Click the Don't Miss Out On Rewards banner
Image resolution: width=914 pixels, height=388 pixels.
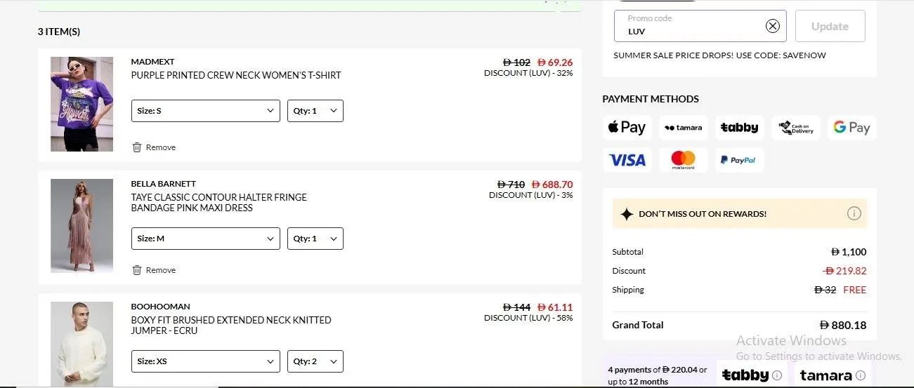tap(740, 213)
